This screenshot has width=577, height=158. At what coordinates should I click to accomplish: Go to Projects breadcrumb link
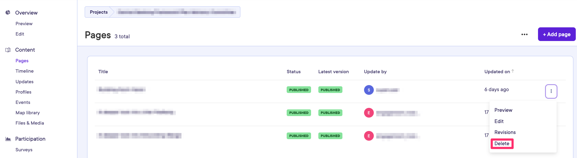pyautogui.click(x=99, y=12)
